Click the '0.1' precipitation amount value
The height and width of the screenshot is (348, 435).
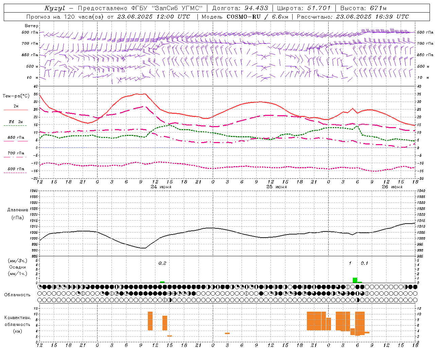(364, 263)
